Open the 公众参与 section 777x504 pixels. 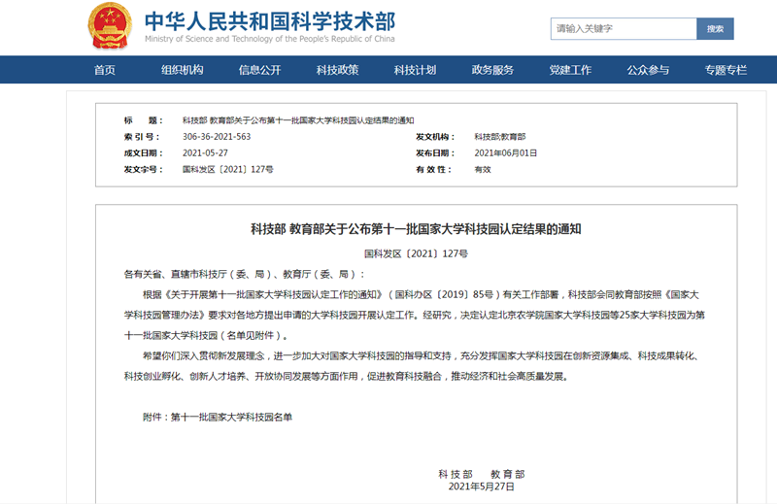(648, 70)
